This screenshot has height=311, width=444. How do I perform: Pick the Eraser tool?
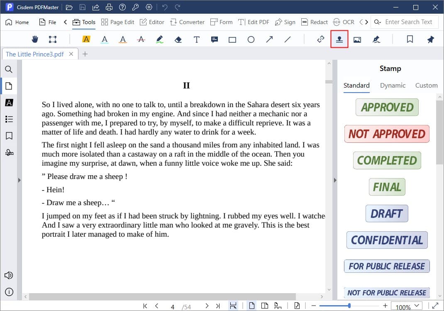point(178,39)
